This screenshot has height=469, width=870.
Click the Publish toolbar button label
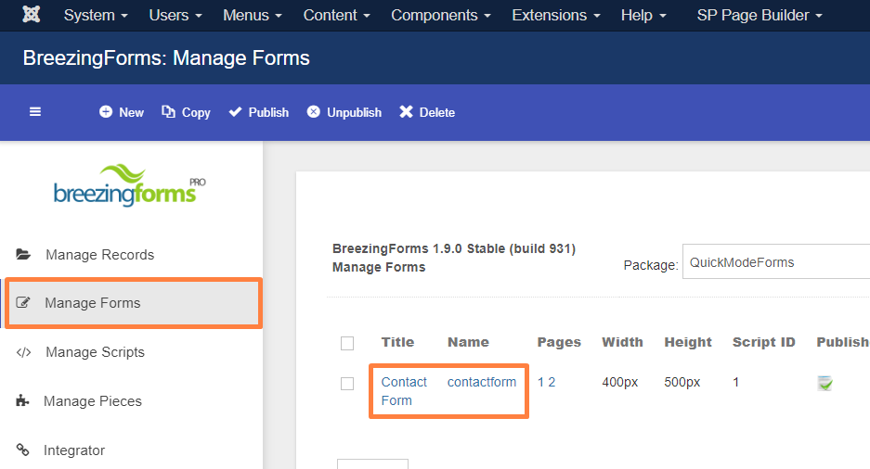[268, 112]
